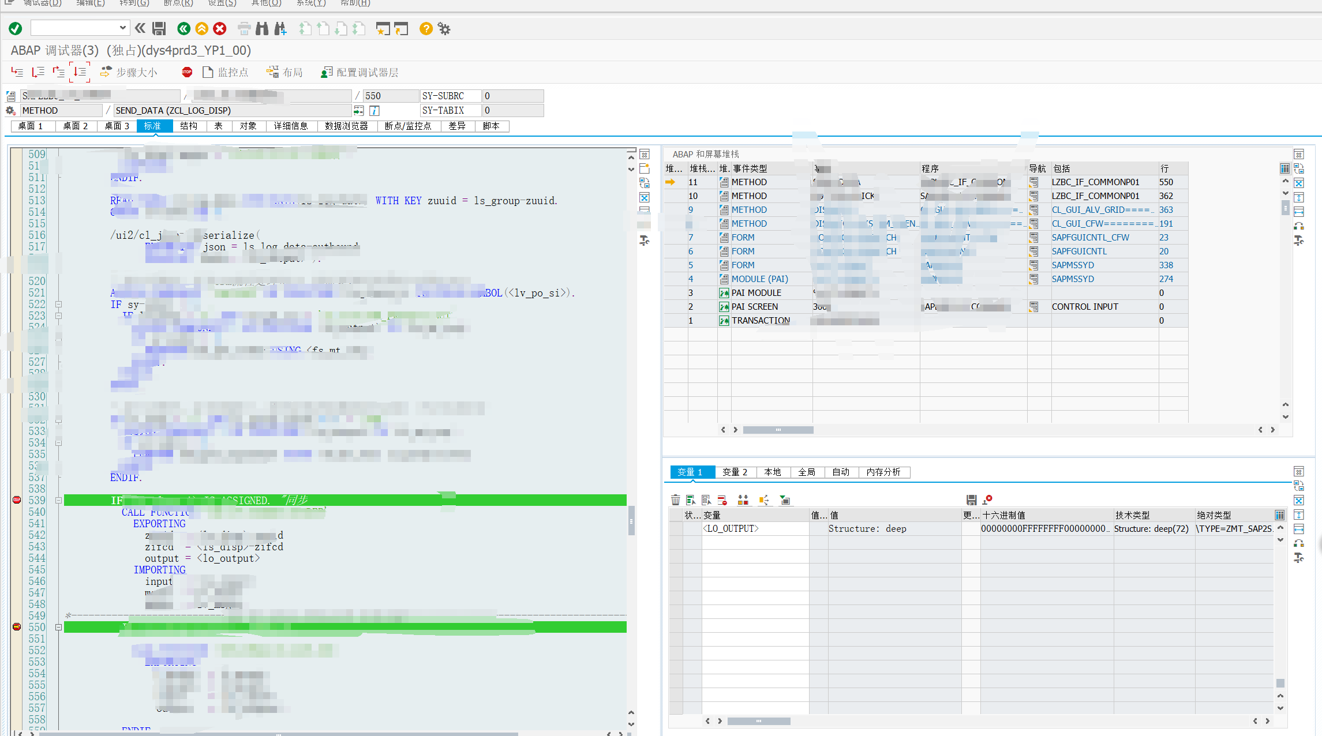This screenshot has width=1322, height=736.
Task: Toggle the breakpoint at line 539
Action: 17,500
